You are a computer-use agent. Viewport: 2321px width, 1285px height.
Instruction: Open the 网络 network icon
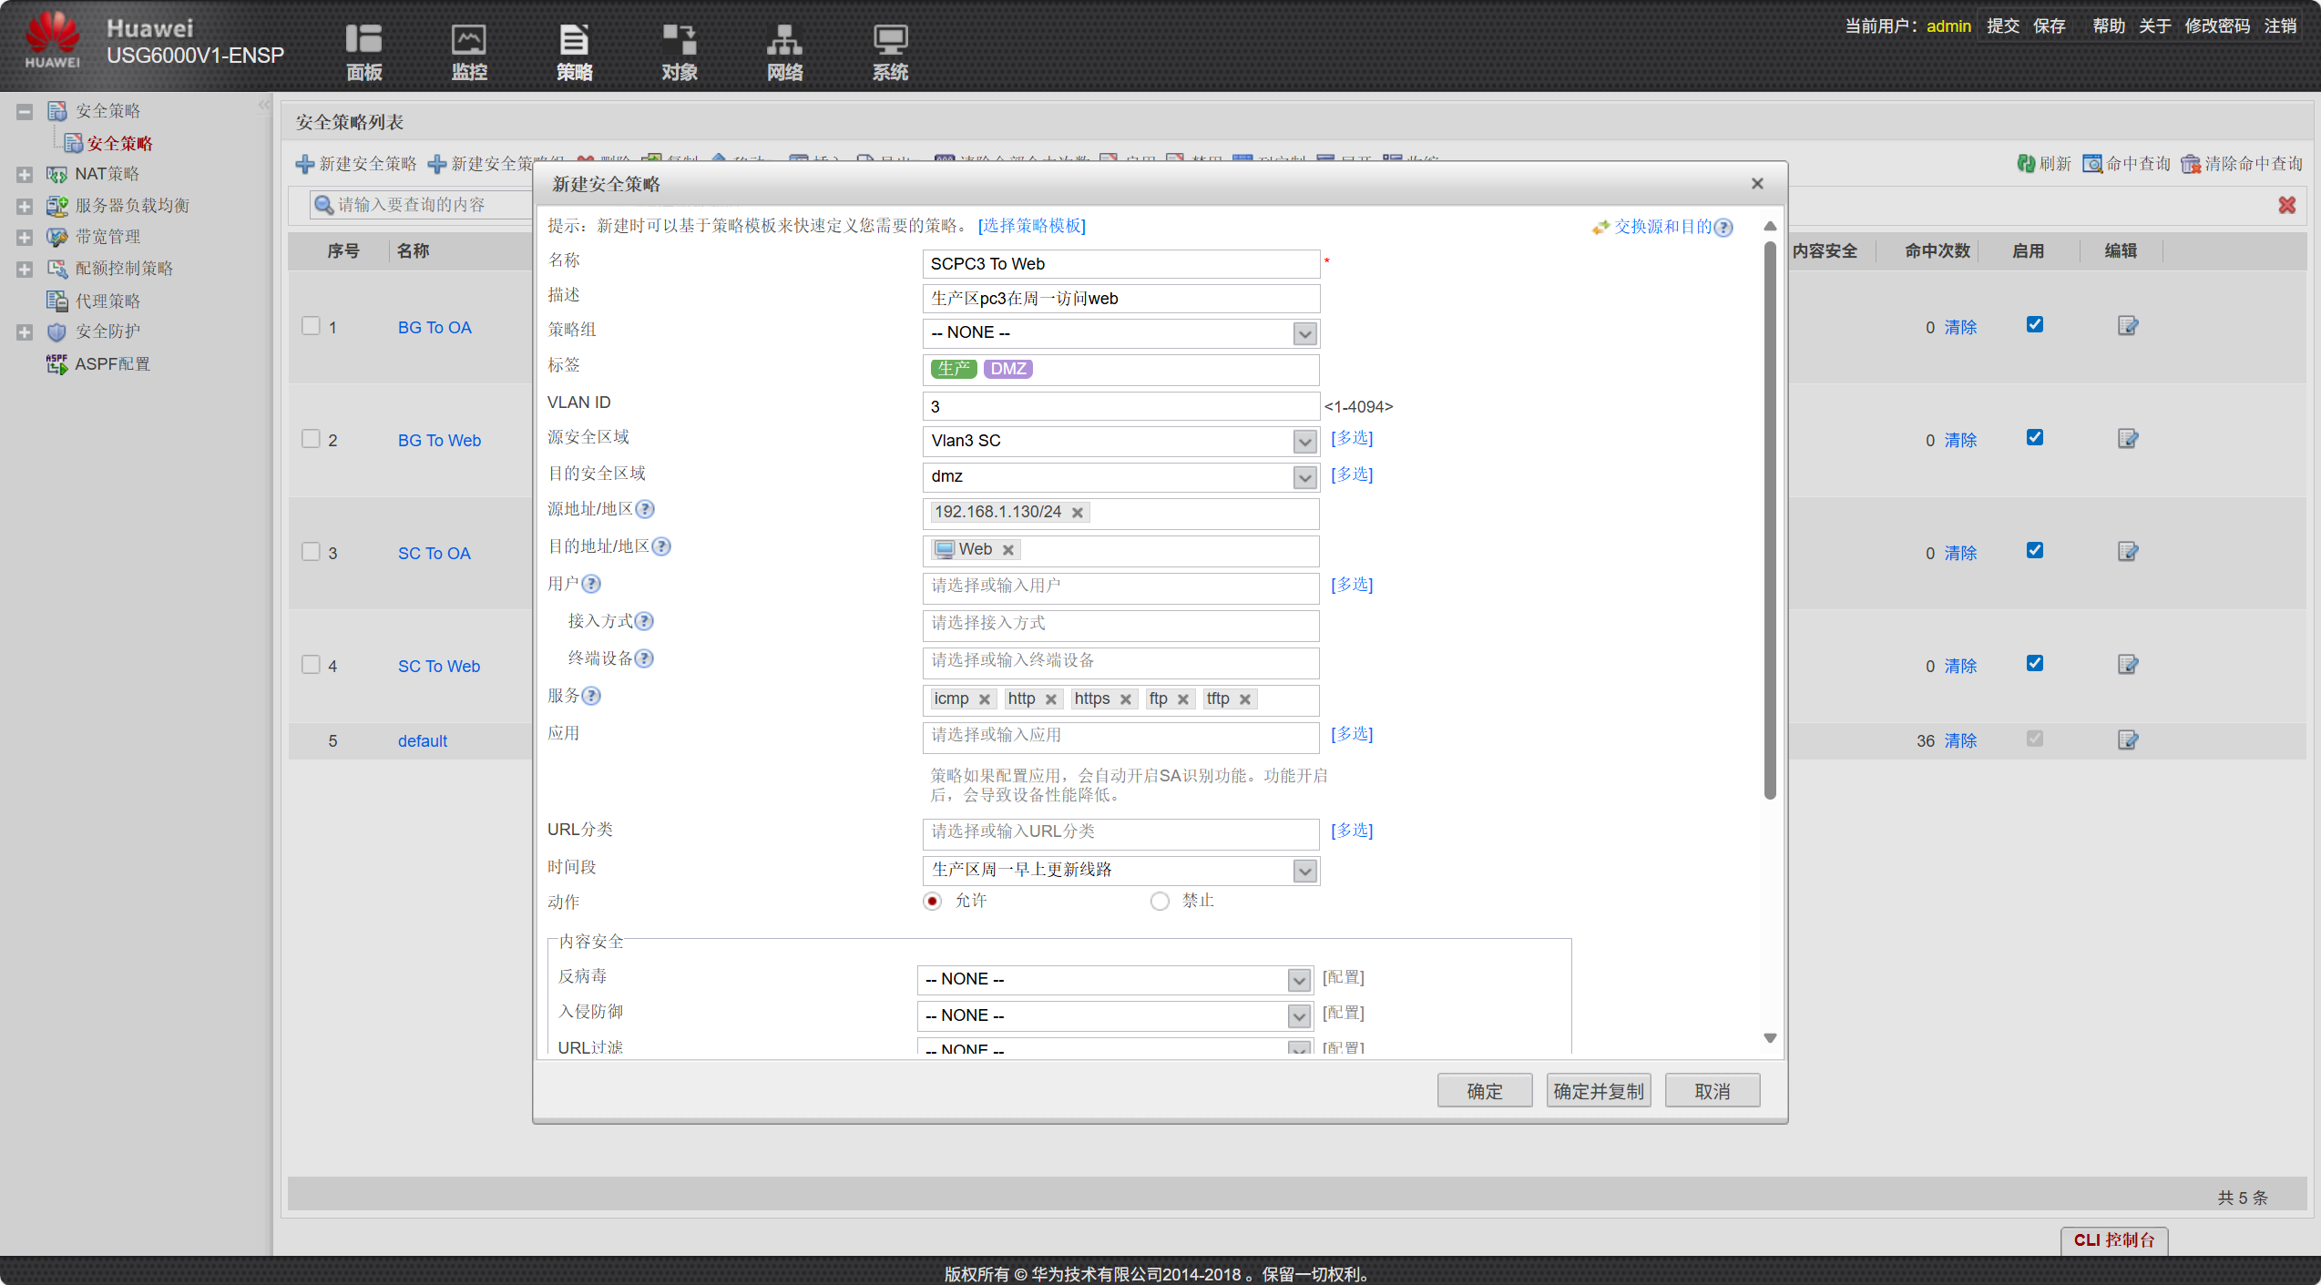(784, 51)
